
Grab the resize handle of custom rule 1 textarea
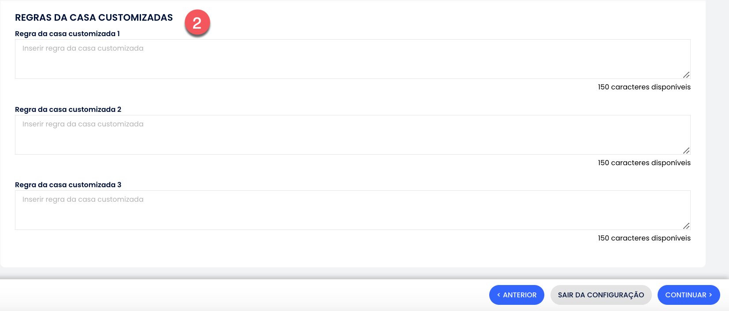686,75
